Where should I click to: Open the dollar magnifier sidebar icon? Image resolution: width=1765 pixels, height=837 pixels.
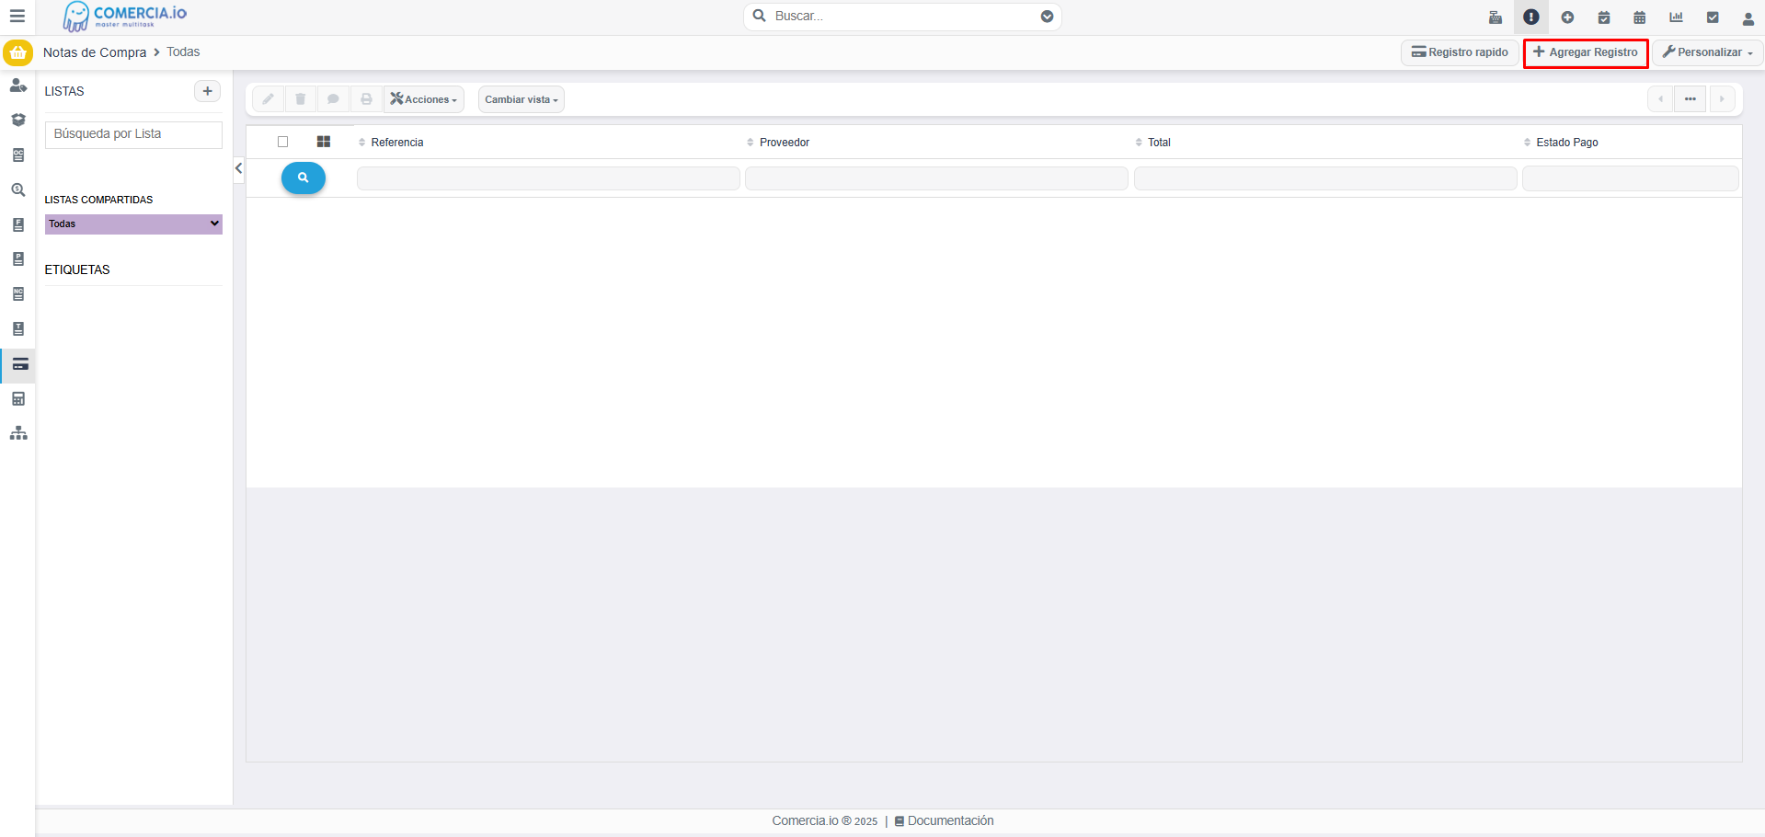tap(18, 190)
